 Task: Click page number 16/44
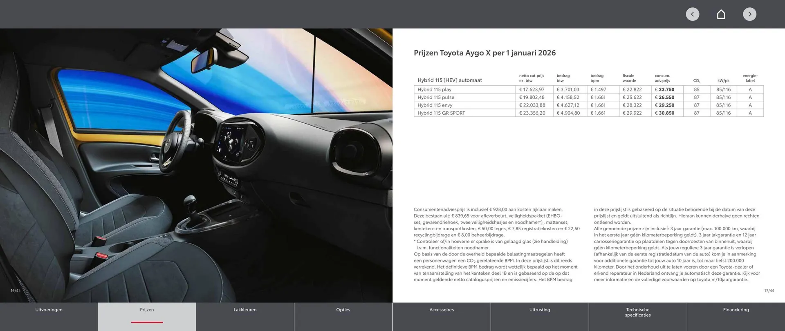click(x=16, y=291)
